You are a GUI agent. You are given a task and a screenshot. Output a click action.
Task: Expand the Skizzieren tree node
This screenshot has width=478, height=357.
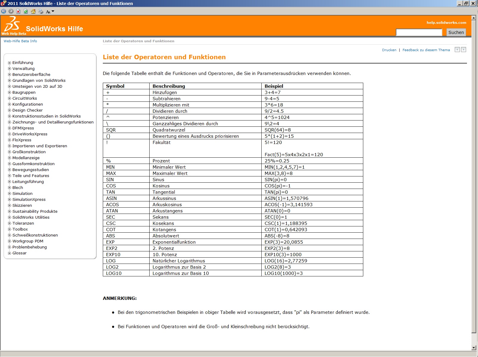tap(10, 206)
